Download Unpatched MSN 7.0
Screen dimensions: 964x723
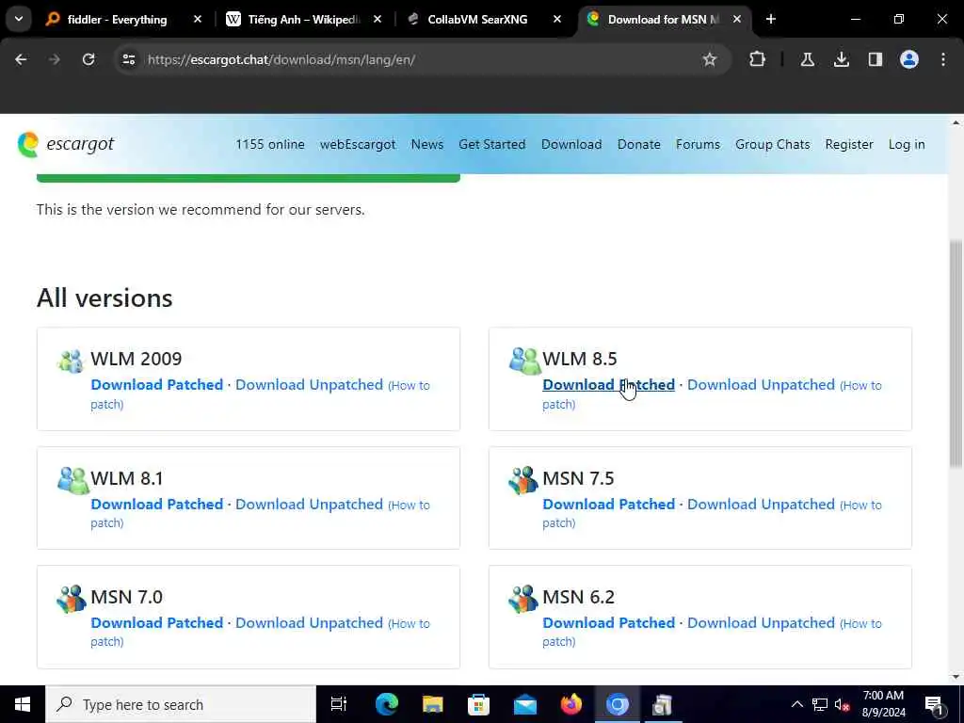pos(309,623)
